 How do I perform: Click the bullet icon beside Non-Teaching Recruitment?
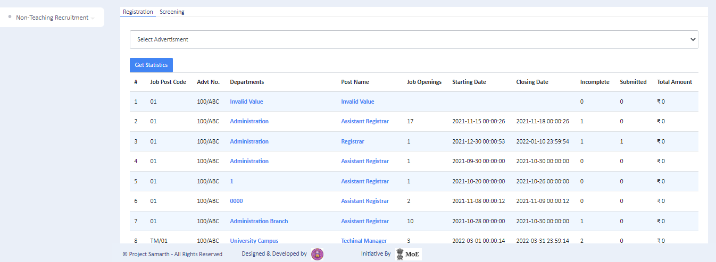(10, 16)
